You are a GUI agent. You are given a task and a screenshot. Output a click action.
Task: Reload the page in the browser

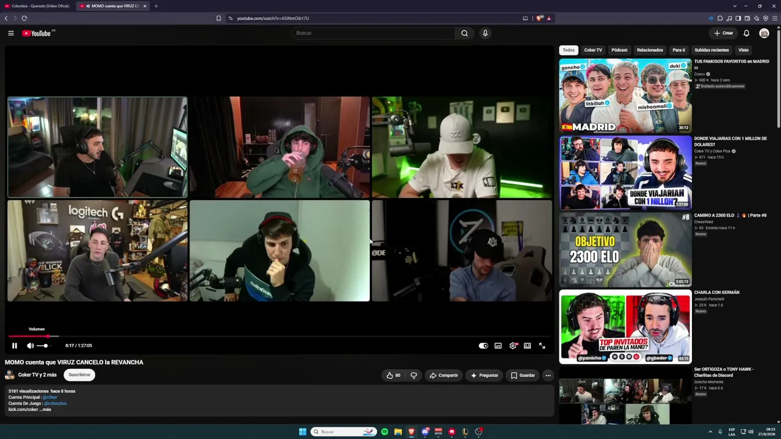pyautogui.click(x=24, y=18)
